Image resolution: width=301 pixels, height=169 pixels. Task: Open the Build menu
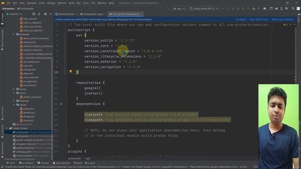coord(71,3)
